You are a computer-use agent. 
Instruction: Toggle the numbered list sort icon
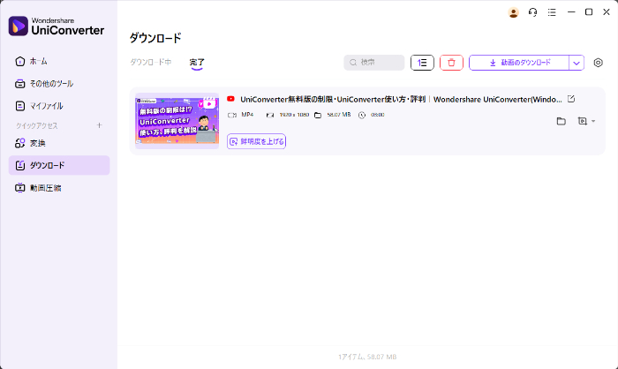[x=422, y=63]
